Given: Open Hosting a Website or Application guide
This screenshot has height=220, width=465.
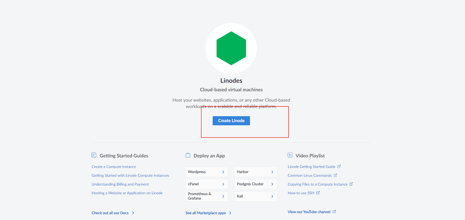Looking at the screenshot, I should coord(127,193).
